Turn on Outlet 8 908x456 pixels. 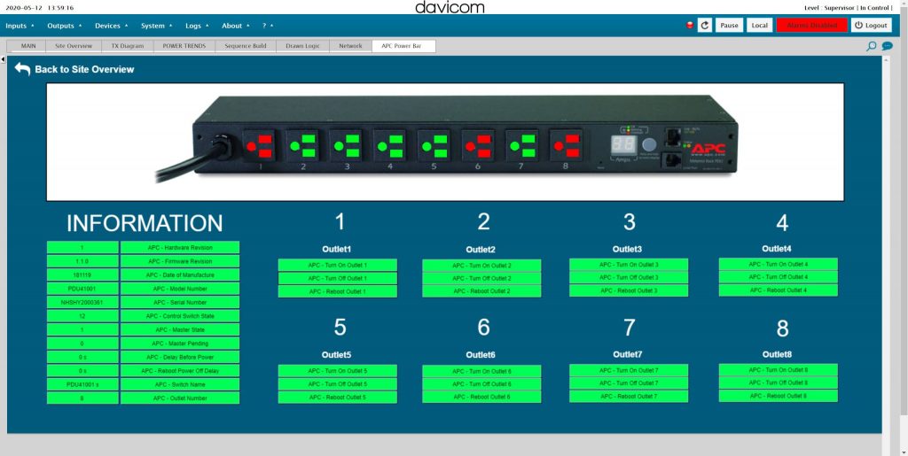pos(778,370)
